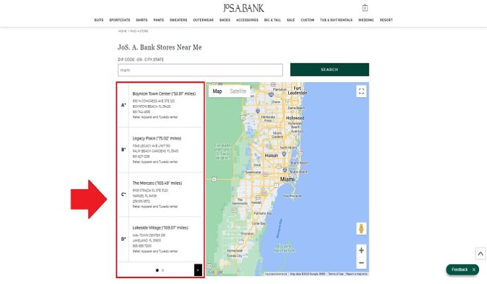487x284 pixels.
Task: Open the Shoes menu
Action: [x=225, y=20]
